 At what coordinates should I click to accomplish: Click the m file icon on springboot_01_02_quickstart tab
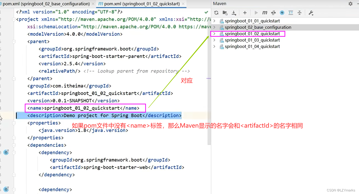pos(101,4)
